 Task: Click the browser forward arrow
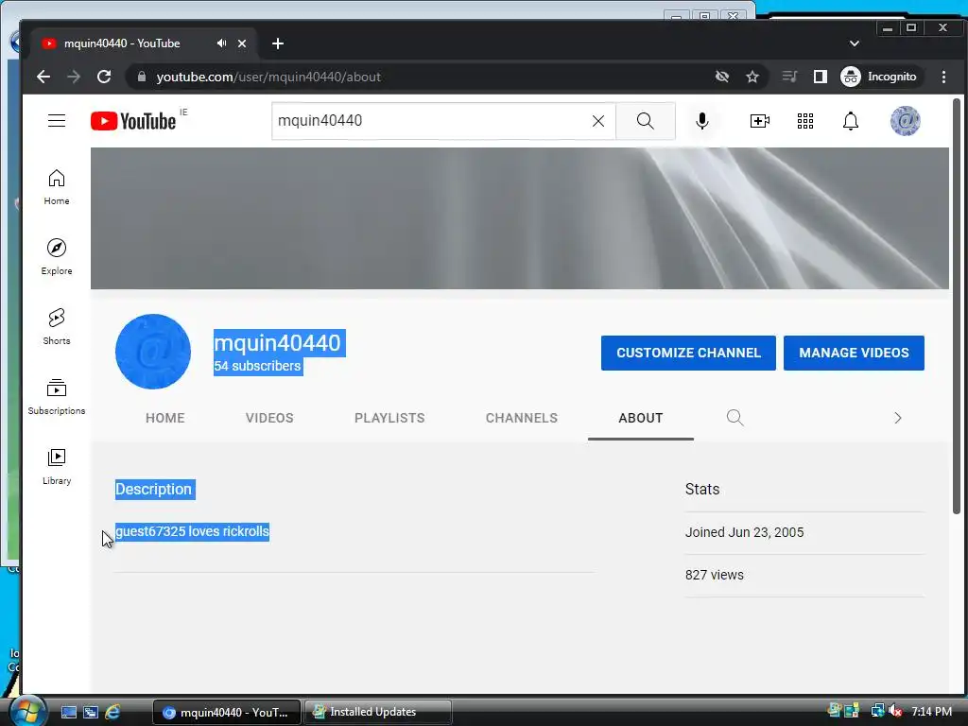point(74,77)
